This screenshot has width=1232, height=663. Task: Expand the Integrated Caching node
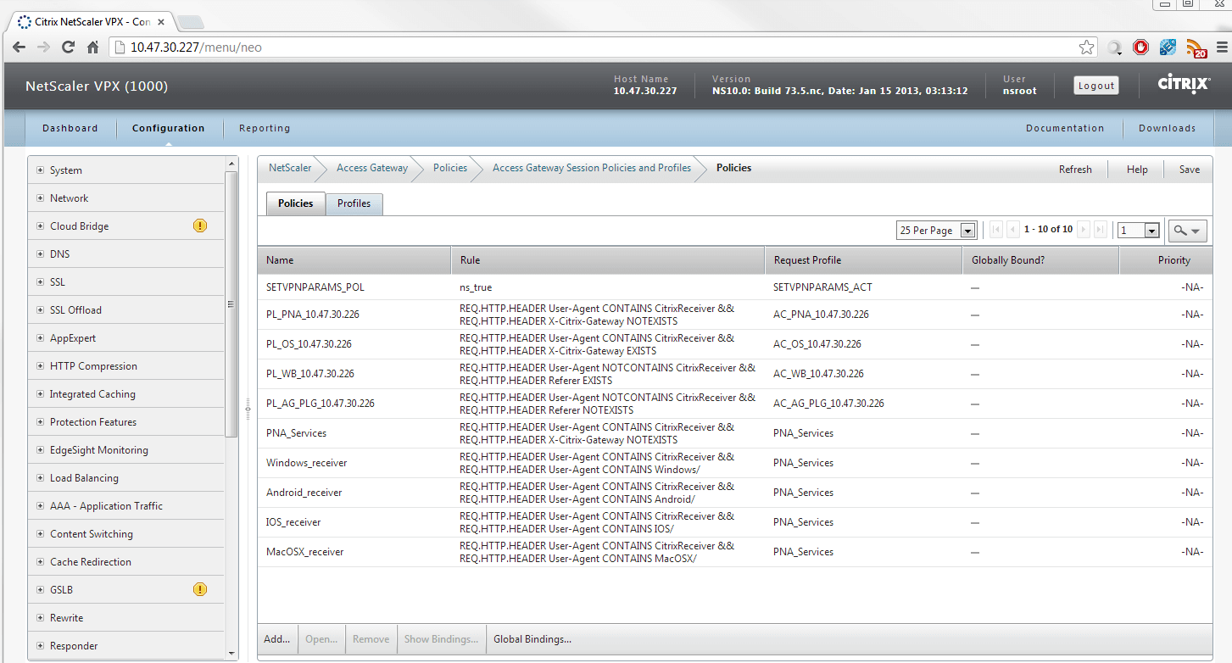[x=41, y=394]
